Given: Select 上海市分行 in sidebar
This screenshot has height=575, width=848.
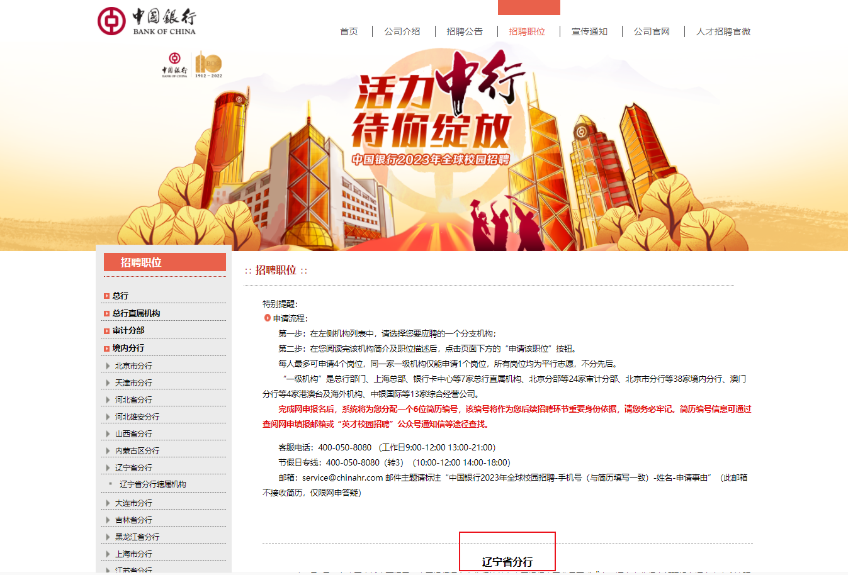Looking at the screenshot, I should 133,554.
